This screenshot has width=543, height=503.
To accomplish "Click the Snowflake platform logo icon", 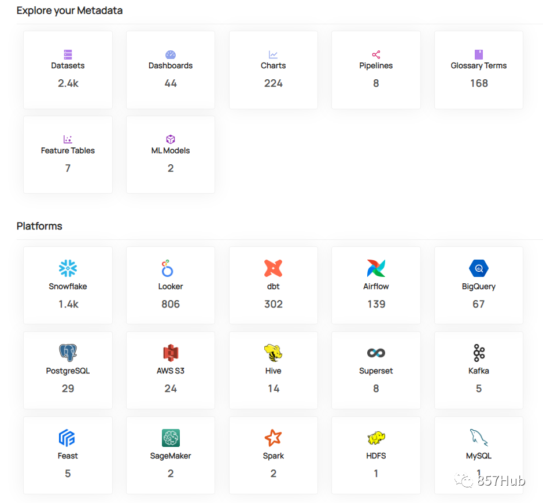I will (x=68, y=268).
